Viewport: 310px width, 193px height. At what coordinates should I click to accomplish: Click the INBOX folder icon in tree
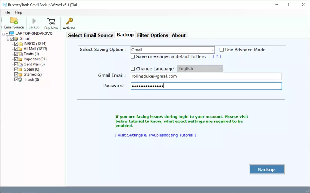pos(20,44)
